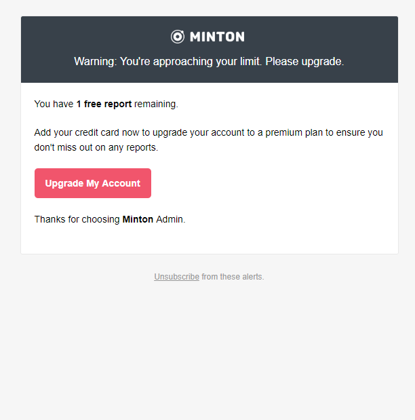Click "upgrade your account" in the paragraph
Viewport: 415px width, 420px height.
(x=202, y=132)
